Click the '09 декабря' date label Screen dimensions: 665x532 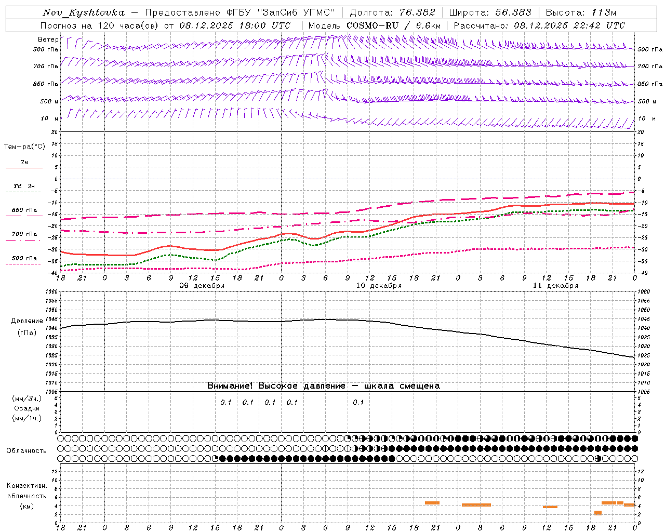[202, 286]
